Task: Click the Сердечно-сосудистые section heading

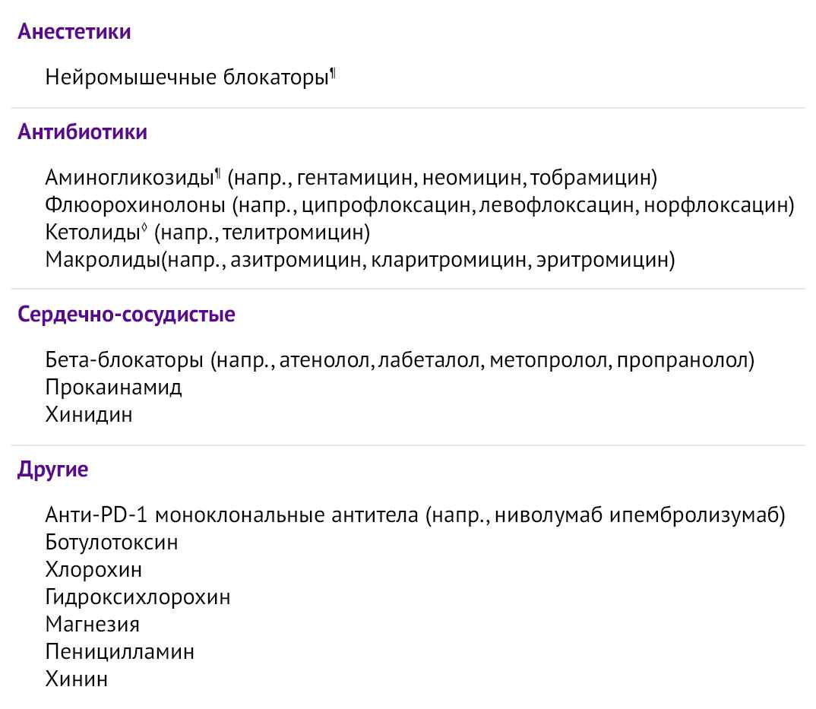Action: [x=126, y=315]
